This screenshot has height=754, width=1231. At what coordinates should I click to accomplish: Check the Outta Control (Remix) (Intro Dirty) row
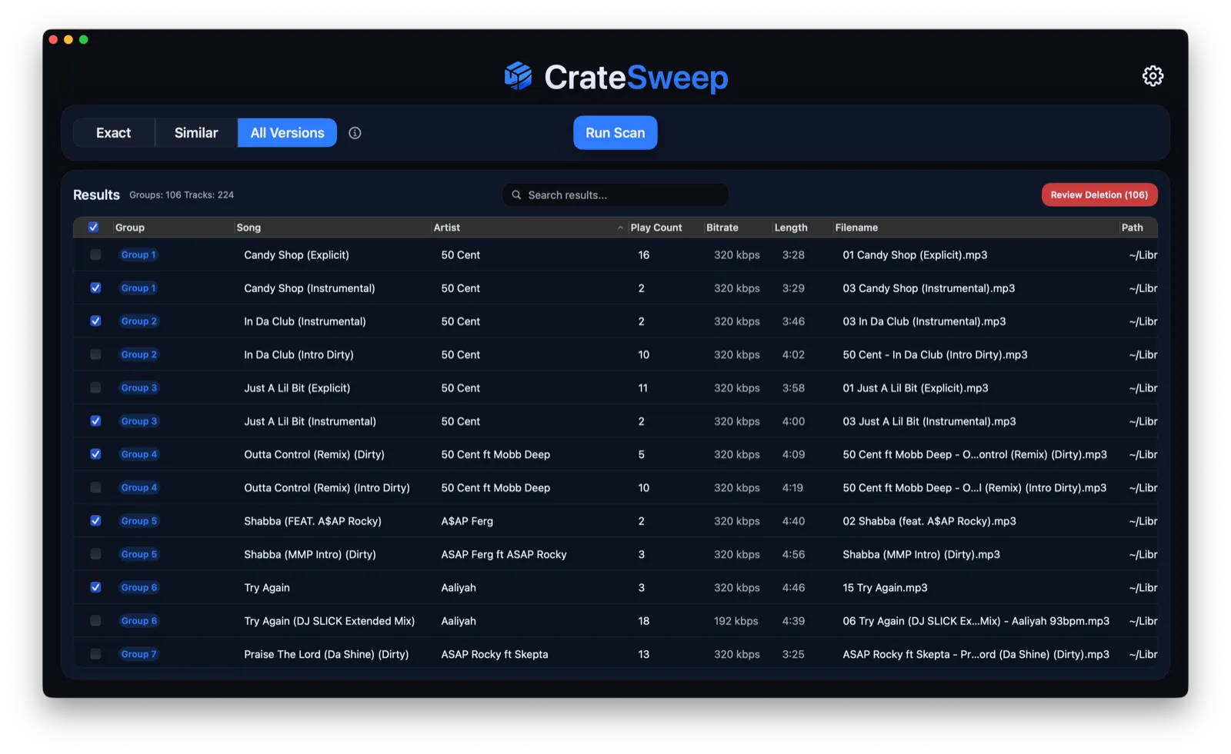click(95, 488)
